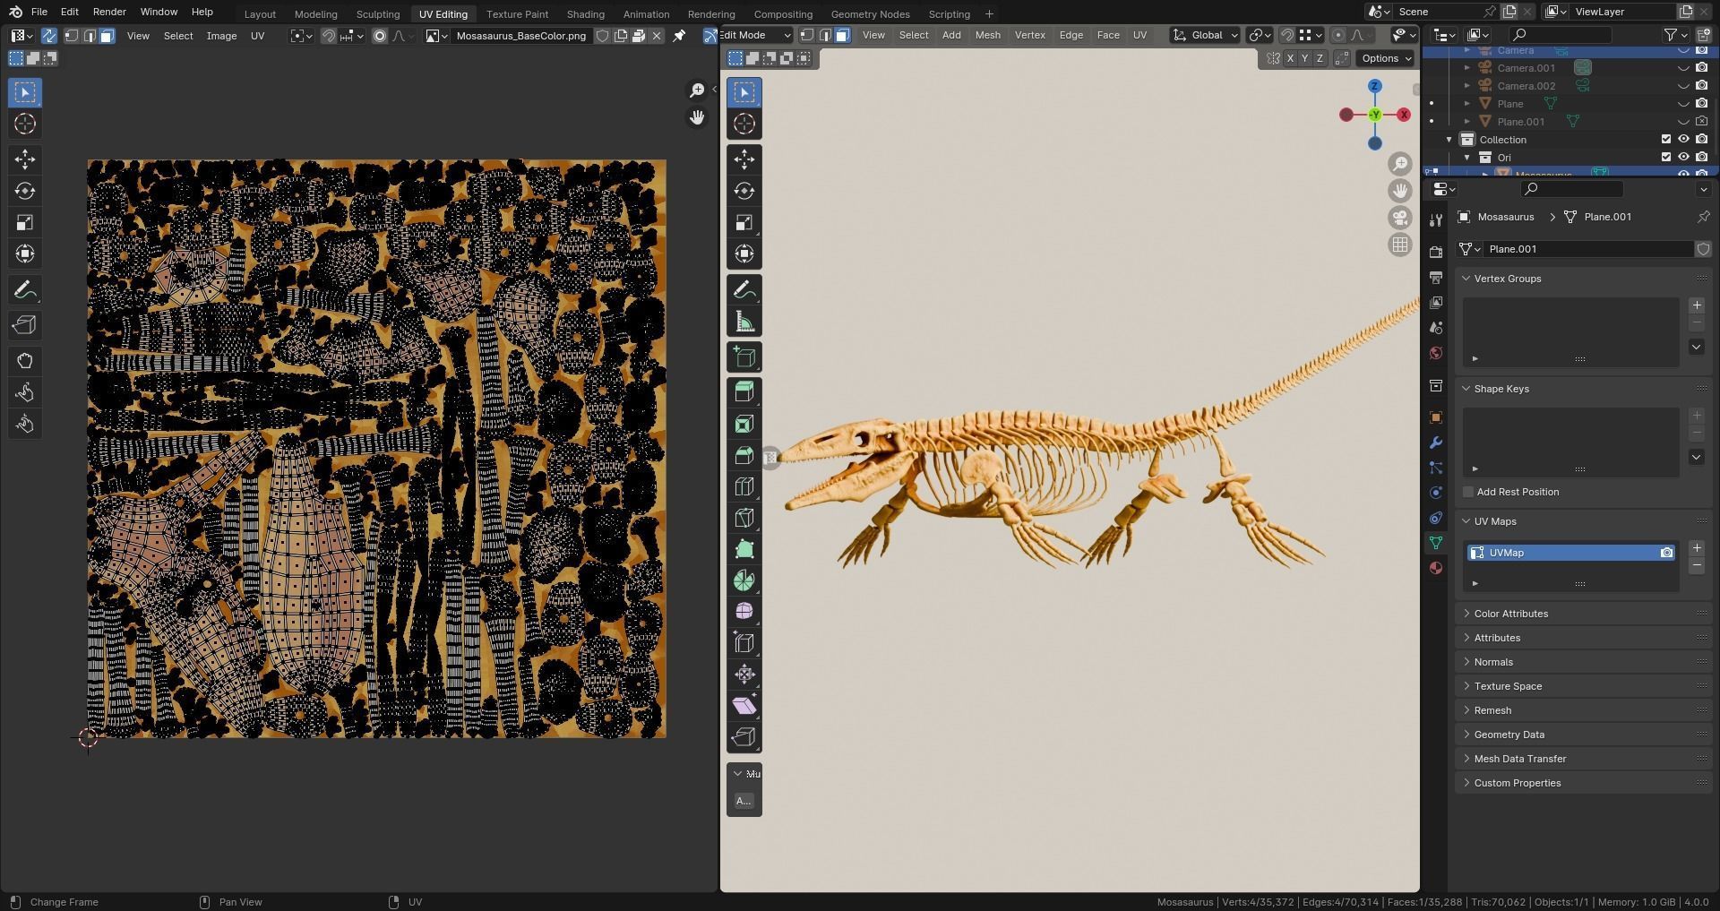Select the Knife tool

[744, 518]
